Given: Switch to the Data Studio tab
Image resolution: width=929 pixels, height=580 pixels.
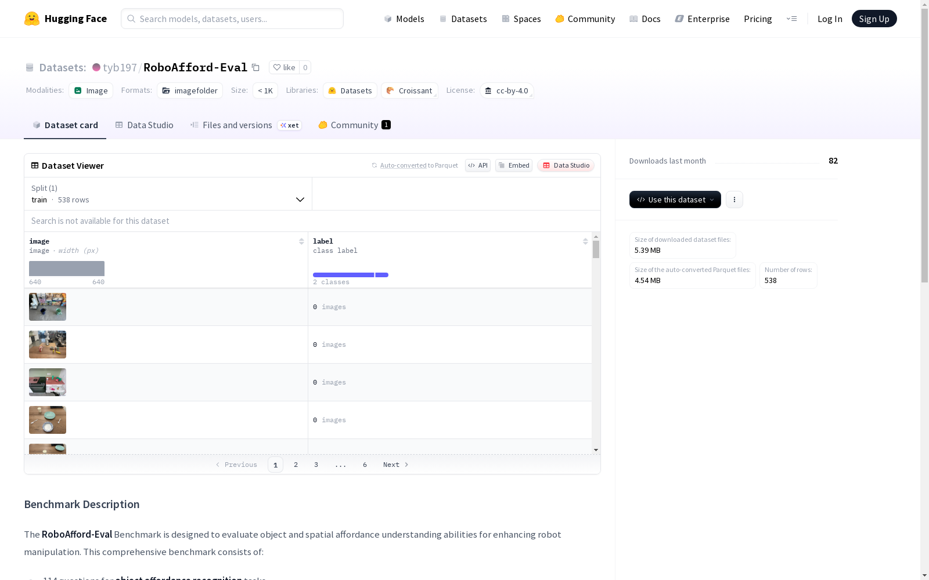Looking at the screenshot, I should [x=144, y=125].
